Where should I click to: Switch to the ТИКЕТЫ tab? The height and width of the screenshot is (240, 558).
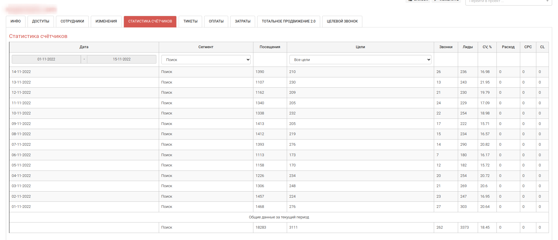pos(190,21)
